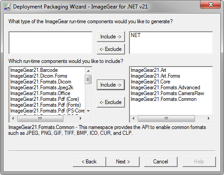Click right arrow of available list horizontal scrollbar
Viewport: 224px width, 175px height.
(80, 118)
